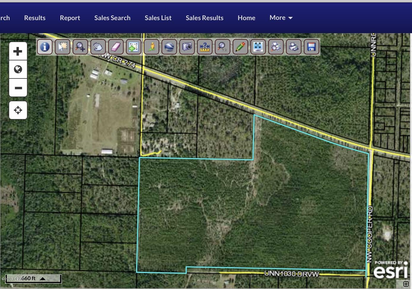This screenshot has height=289, width=412.
Task: Go to the Home menu item
Action: tap(246, 18)
